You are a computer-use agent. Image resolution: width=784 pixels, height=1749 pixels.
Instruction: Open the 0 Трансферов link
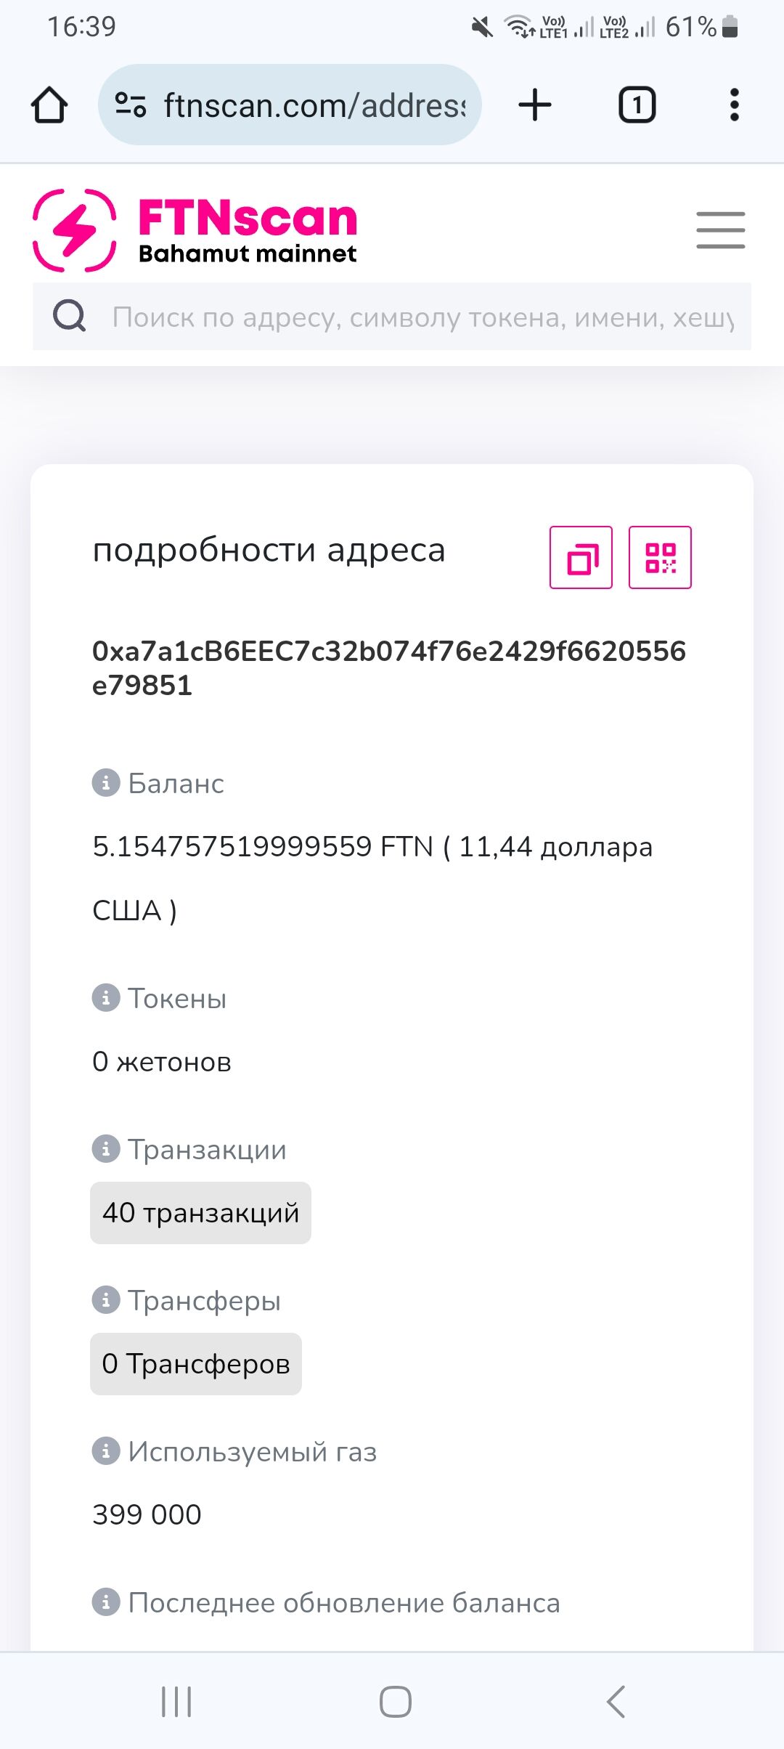point(196,1364)
